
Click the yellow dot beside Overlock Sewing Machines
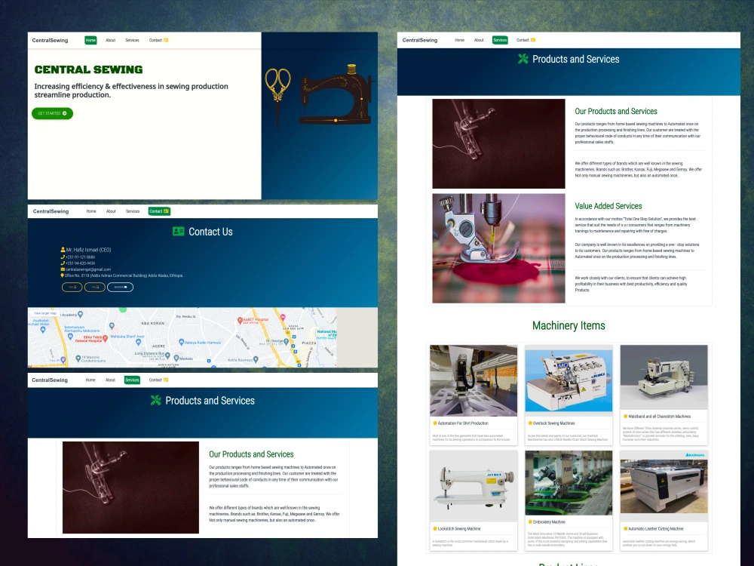click(530, 423)
